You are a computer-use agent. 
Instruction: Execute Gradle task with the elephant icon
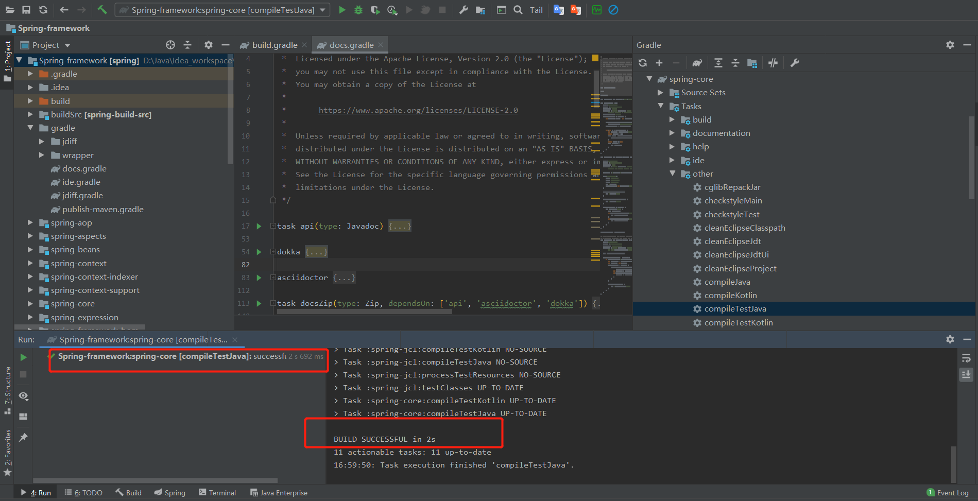(x=697, y=63)
